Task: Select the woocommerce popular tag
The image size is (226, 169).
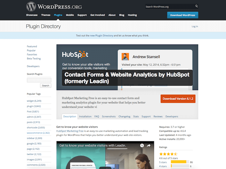Action: 39,132
